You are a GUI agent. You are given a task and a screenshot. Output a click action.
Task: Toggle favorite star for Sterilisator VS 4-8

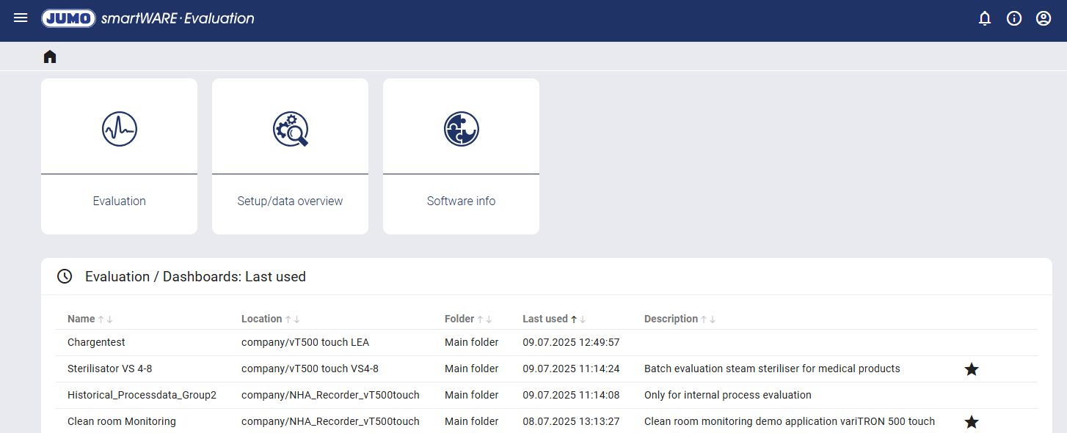[971, 369]
